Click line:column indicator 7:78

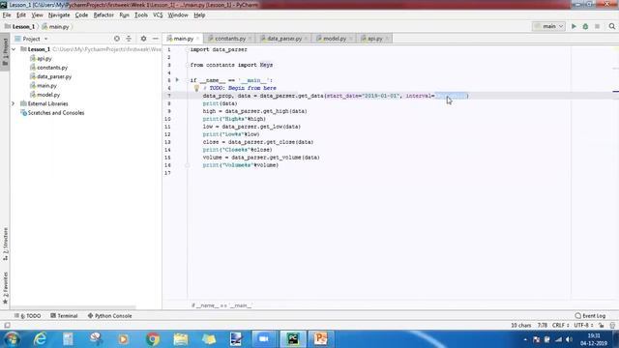[x=542, y=326]
